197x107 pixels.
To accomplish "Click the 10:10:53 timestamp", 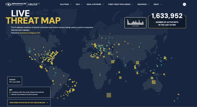I will (x=12, y=79).
